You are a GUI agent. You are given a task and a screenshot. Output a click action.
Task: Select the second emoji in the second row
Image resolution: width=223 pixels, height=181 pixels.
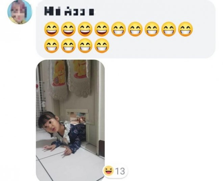click(68, 46)
